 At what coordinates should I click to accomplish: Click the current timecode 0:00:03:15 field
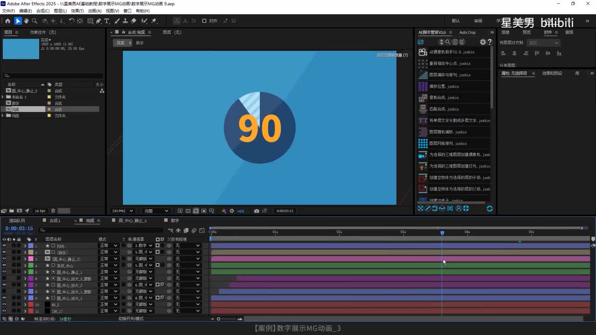[x=19, y=228]
